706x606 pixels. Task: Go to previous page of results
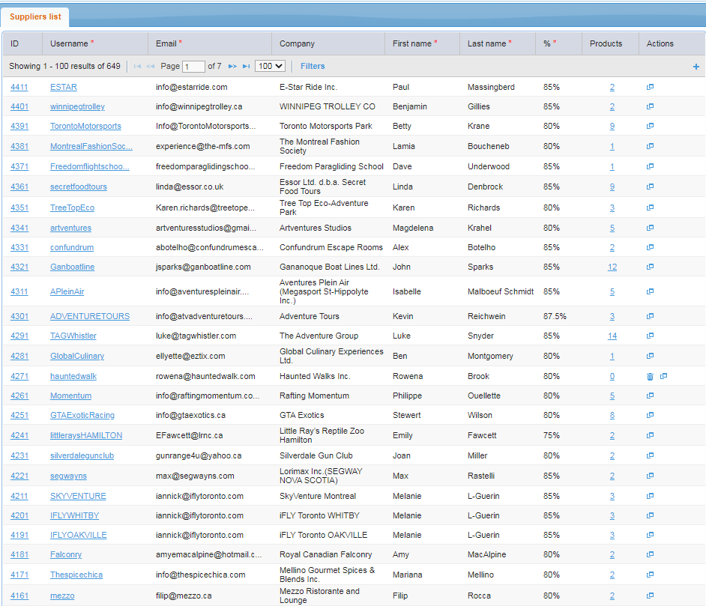pyautogui.click(x=151, y=67)
